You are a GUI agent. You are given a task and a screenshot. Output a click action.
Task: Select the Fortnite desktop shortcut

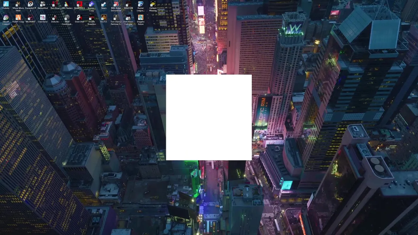click(x=6, y=6)
